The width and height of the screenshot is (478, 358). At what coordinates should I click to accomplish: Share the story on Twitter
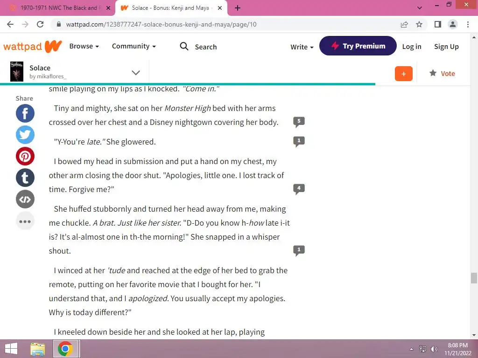tap(25, 135)
